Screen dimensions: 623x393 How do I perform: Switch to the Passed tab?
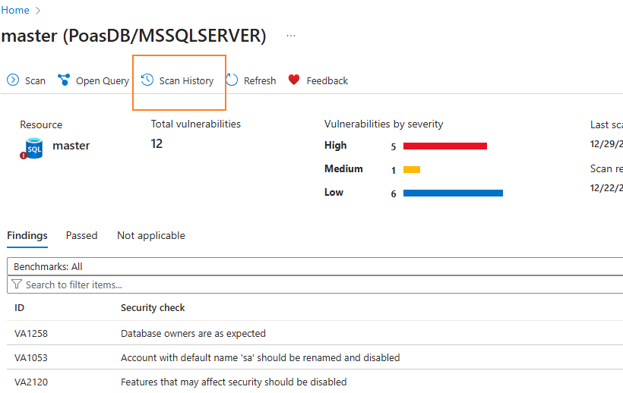[x=81, y=235]
